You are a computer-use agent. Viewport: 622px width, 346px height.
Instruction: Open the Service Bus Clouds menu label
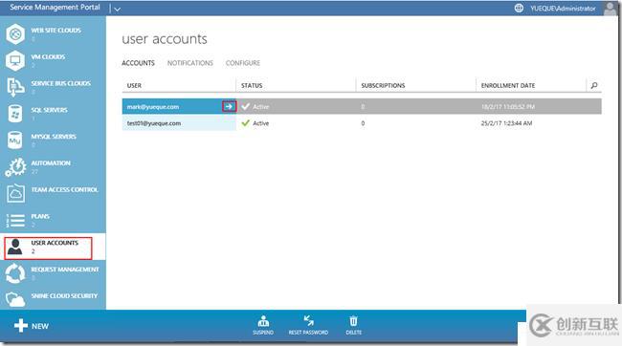point(60,83)
